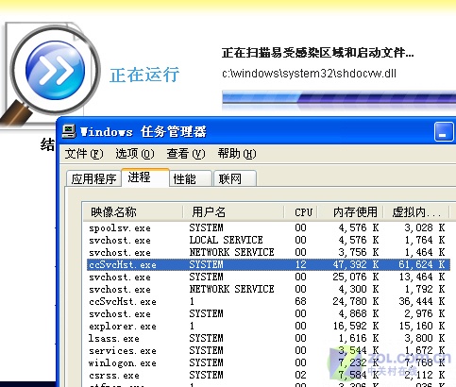The image size is (456, 387).
Task: Select the services.exe process row
Action: (268, 350)
